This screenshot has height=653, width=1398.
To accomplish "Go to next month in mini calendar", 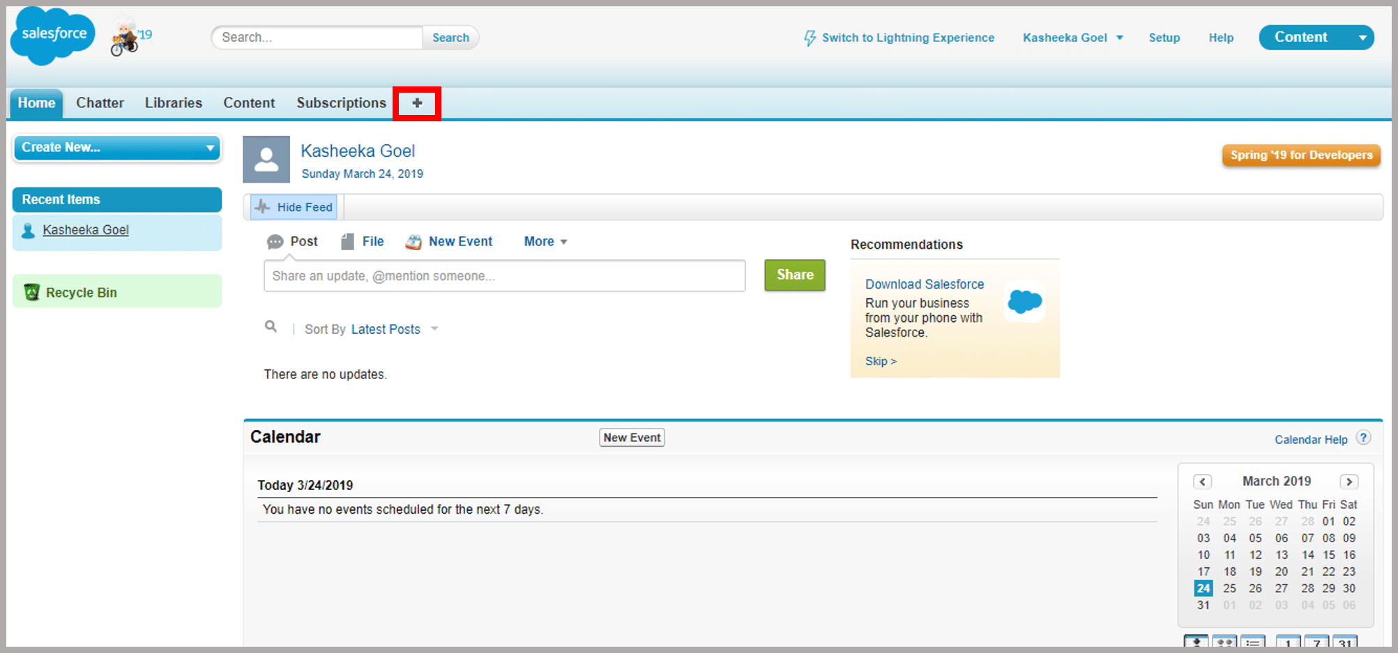I will point(1348,482).
